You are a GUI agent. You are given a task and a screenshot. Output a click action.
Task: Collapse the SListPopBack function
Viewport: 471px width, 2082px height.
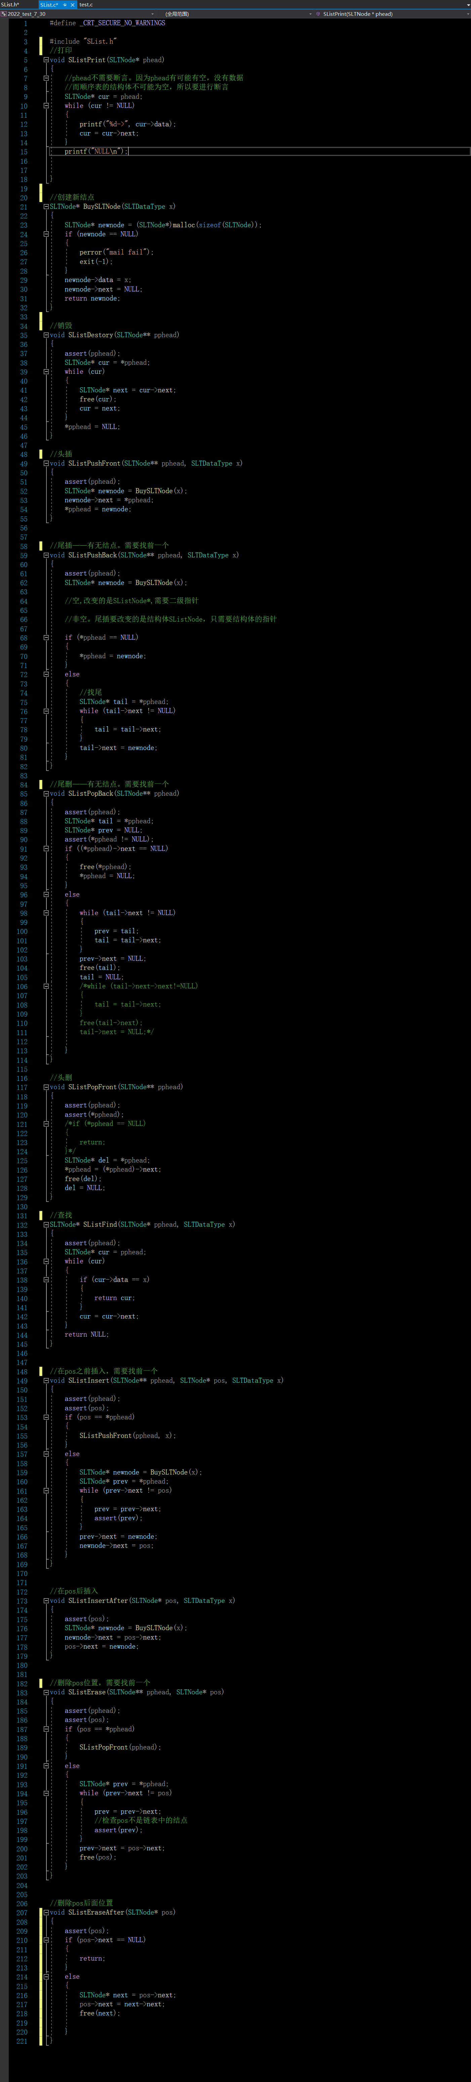[46, 794]
